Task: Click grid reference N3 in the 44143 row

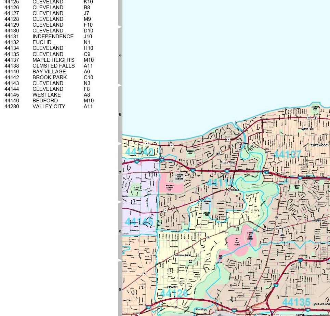Action: [87, 83]
